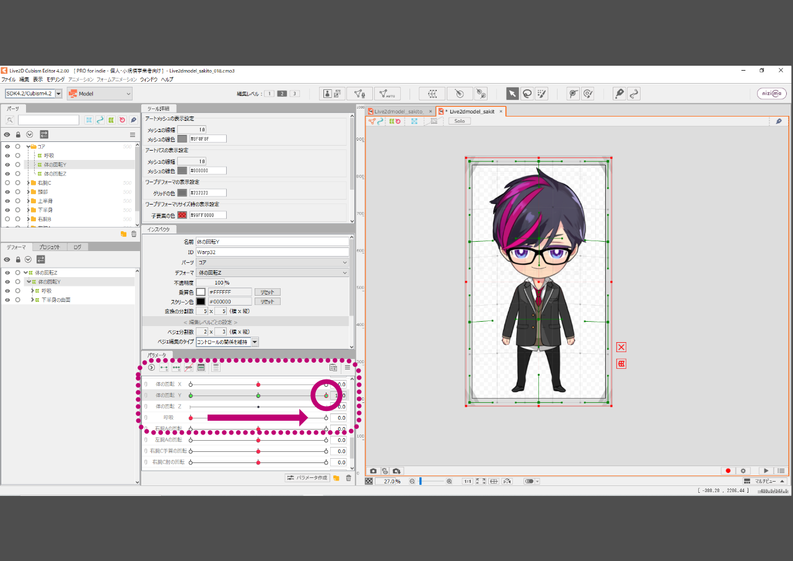Open the Parameter panel hamburger menu
Screen dimensions: 793x561
pos(348,368)
